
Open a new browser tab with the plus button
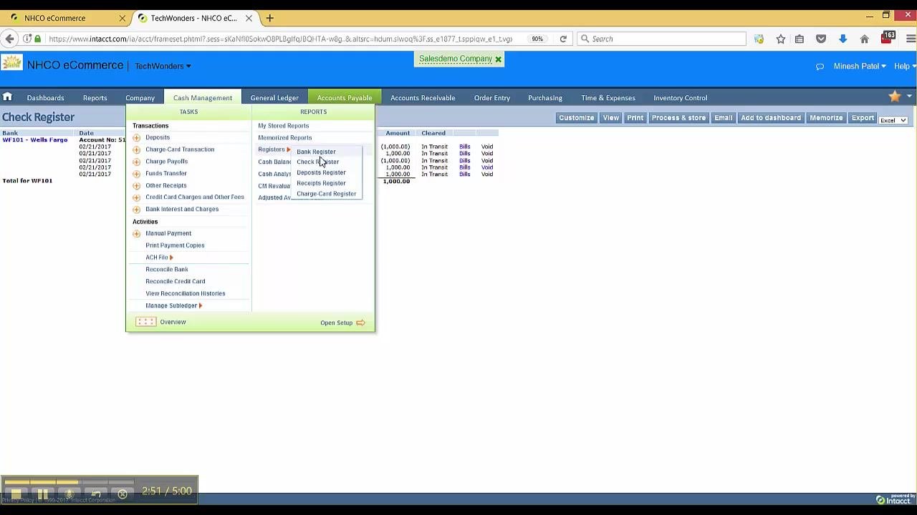pyautogui.click(x=269, y=18)
